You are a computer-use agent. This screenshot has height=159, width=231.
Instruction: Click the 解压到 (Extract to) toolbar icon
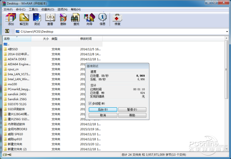click(x=24, y=19)
